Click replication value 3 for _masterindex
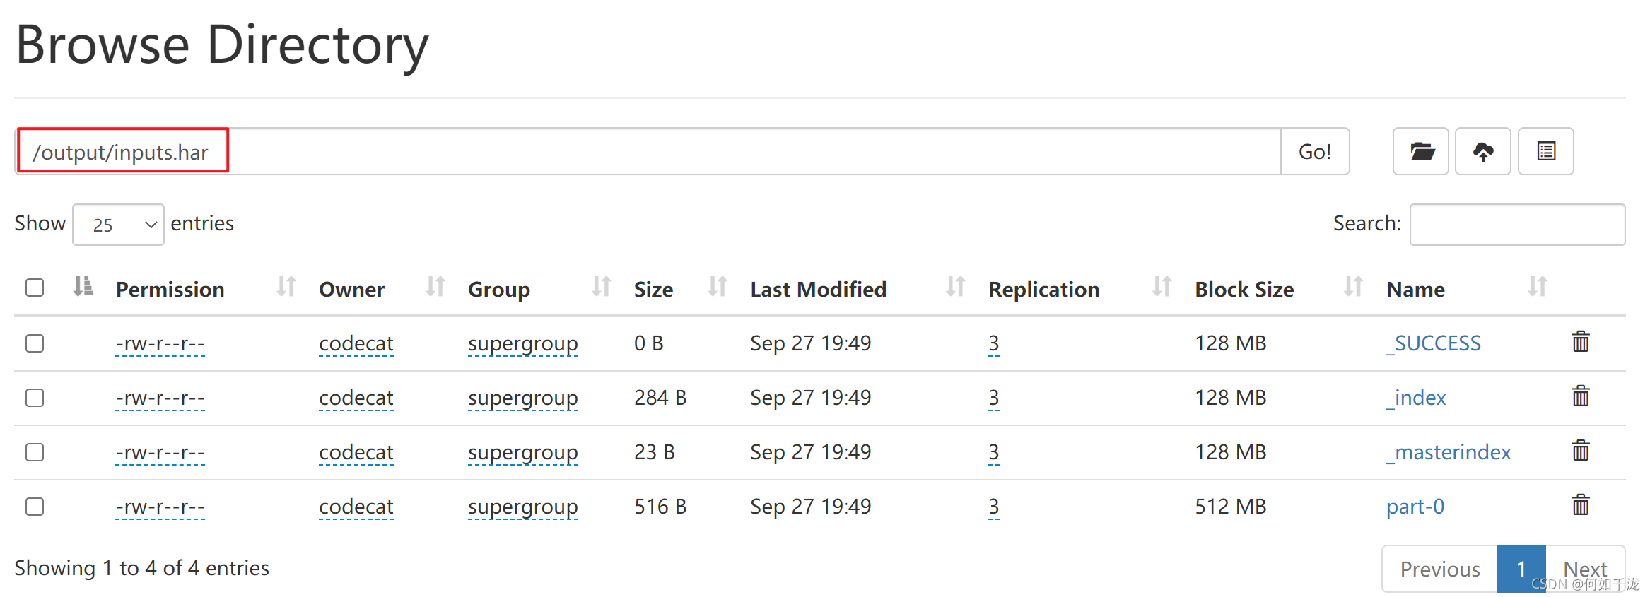This screenshot has width=1650, height=597. 994,452
